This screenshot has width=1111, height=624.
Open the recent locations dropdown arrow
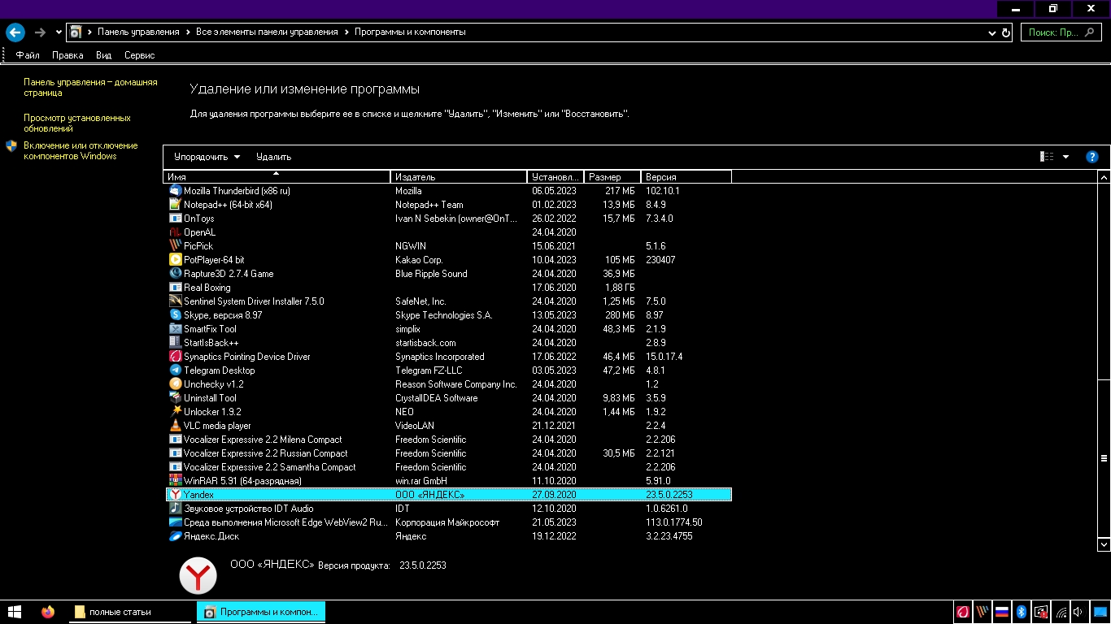coord(59,32)
